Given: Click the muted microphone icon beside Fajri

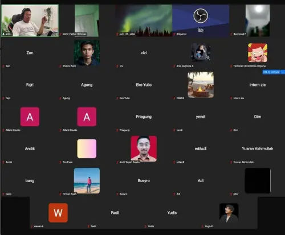Looking at the screenshot, I should pyautogui.click(x=3, y=98).
